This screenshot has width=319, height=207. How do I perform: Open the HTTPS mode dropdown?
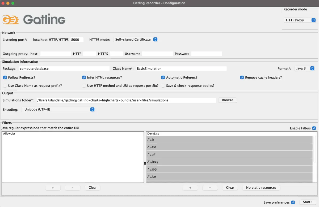[136, 39]
